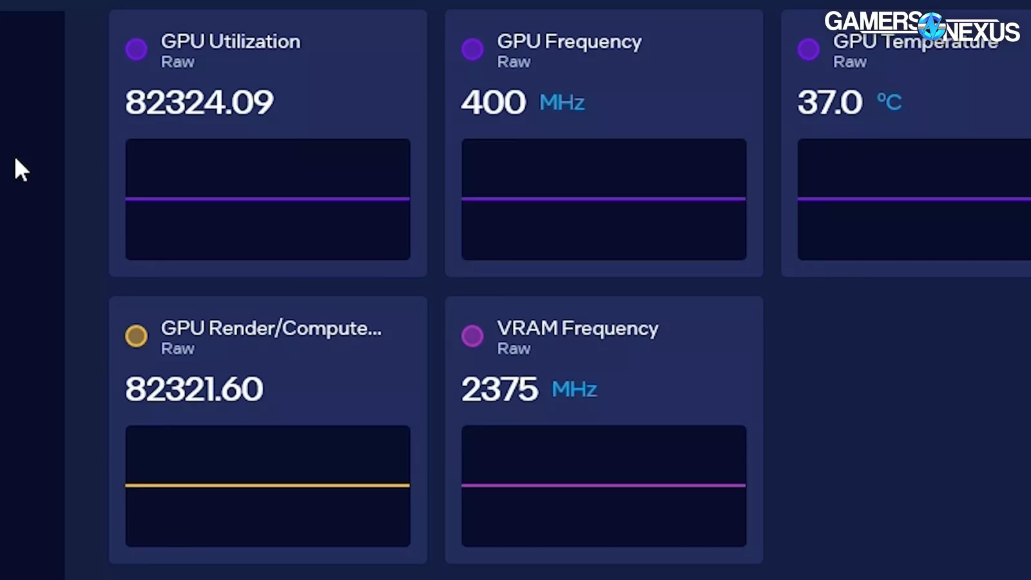1031x580 pixels.
Task: Select the truncated GPU Render/Compute title
Action: coord(271,328)
